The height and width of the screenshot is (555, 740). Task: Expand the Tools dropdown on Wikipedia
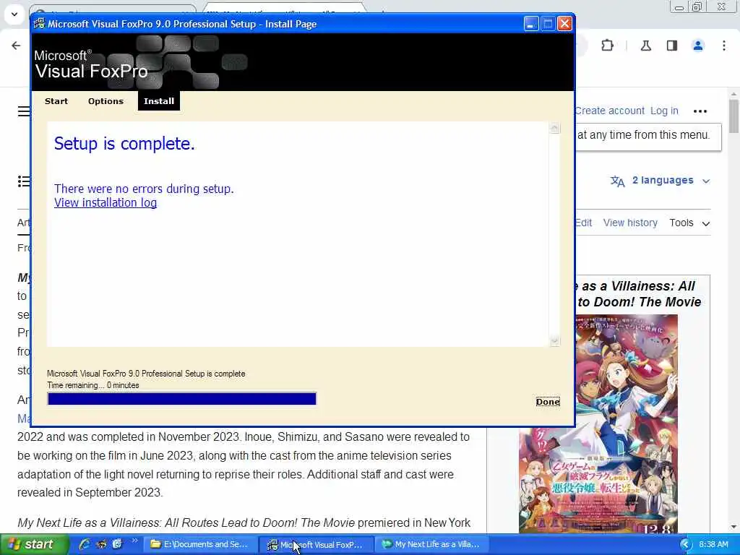tap(689, 223)
